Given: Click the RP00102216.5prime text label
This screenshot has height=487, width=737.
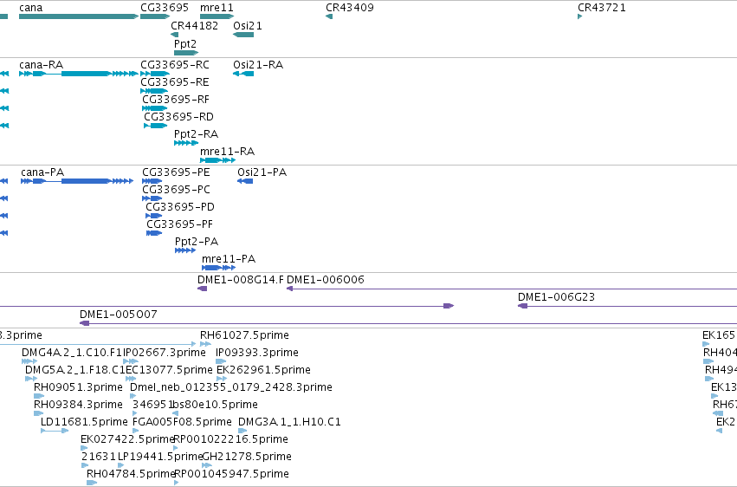Looking at the screenshot, I should [230, 439].
